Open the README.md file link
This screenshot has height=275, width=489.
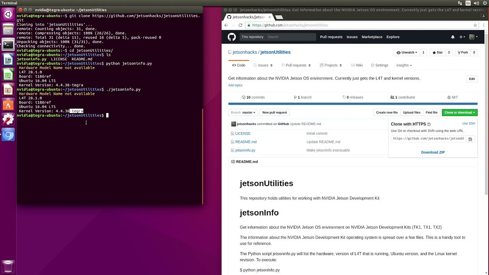click(246, 142)
